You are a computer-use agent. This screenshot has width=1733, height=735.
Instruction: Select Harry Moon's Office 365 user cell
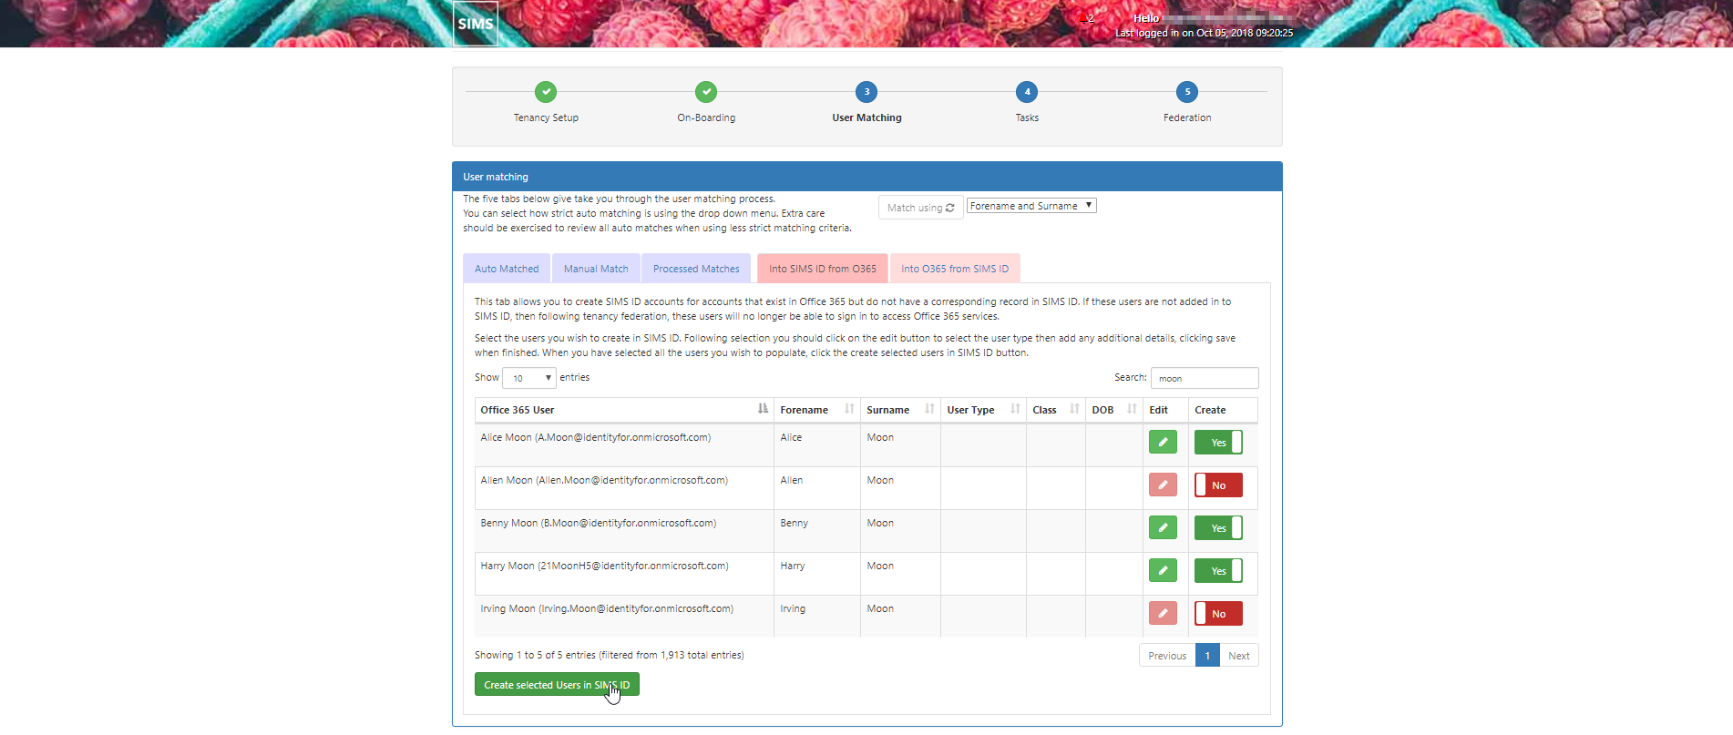point(624,574)
